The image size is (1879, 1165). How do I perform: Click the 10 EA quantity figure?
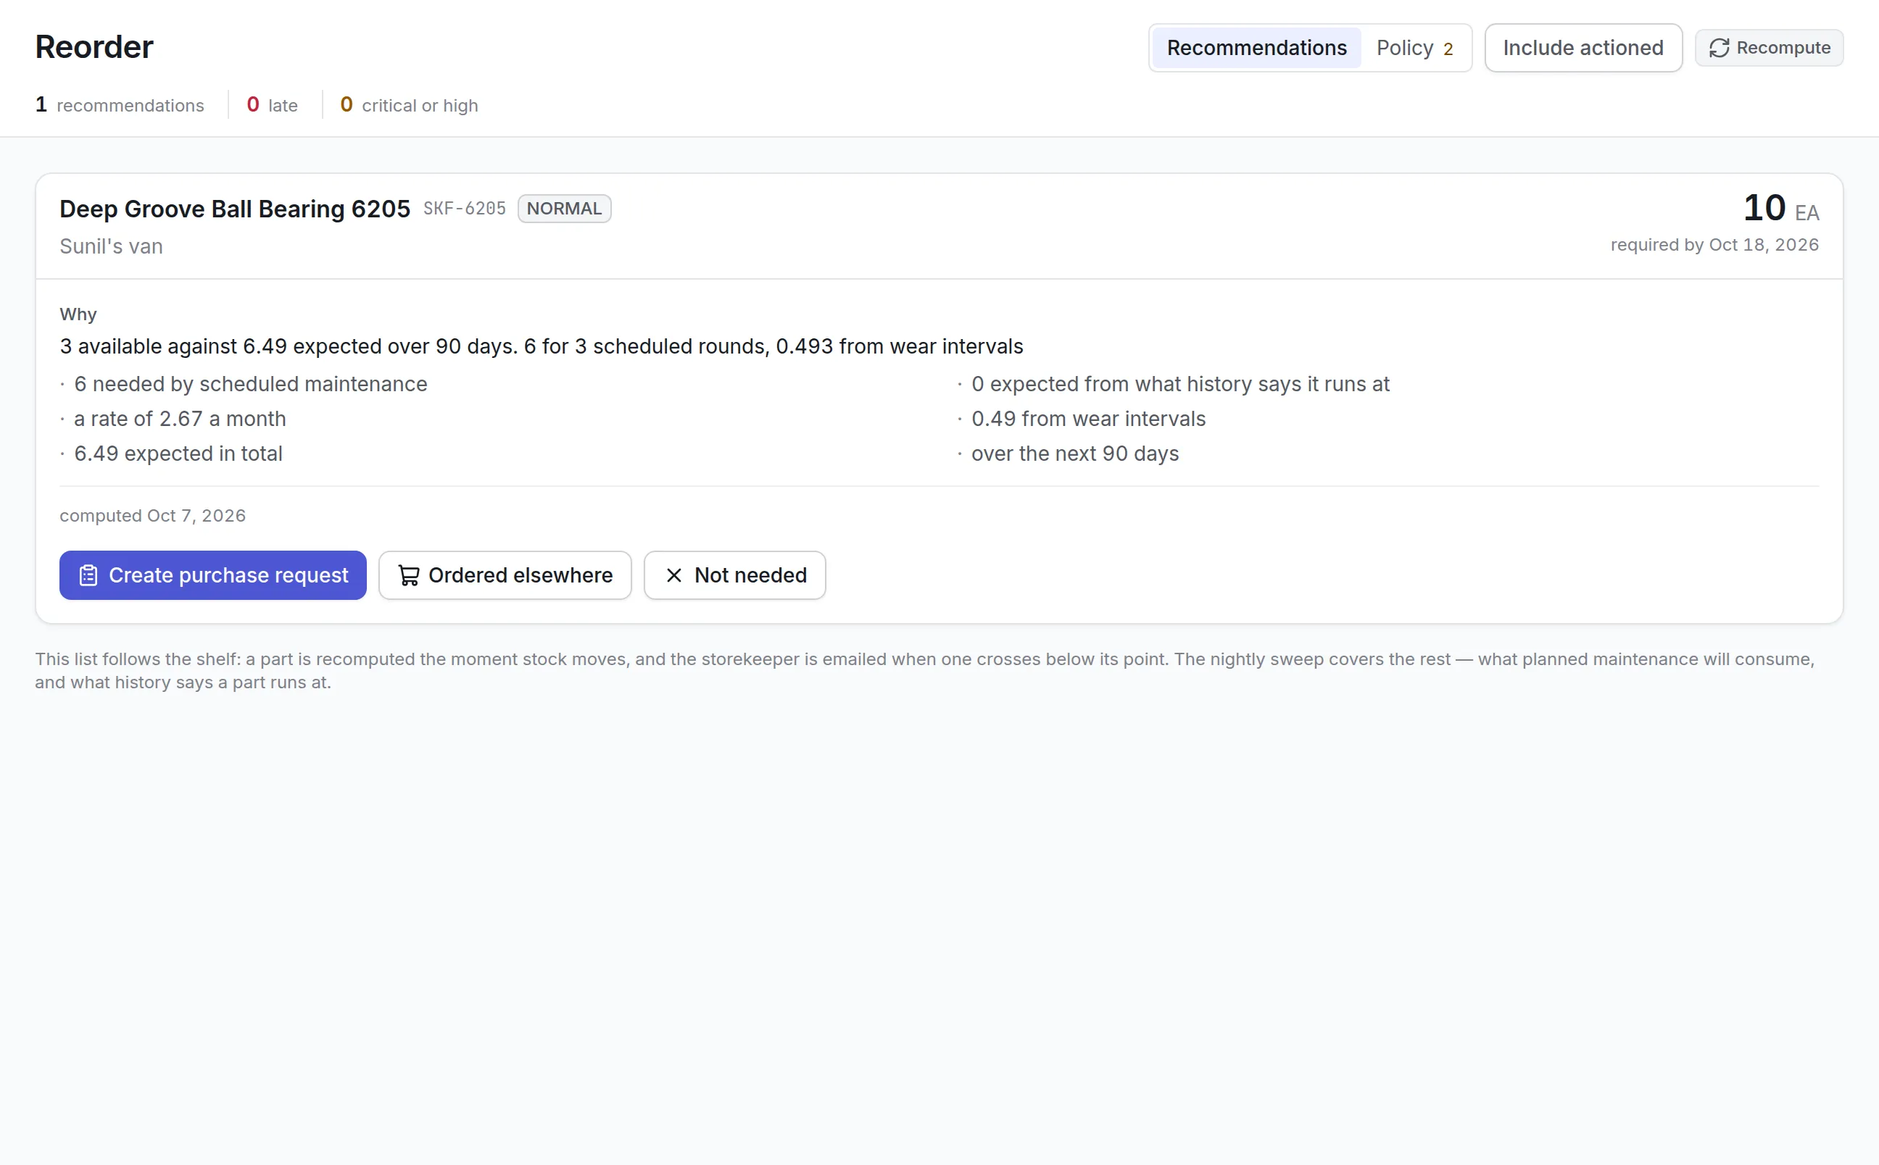tap(1781, 208)
